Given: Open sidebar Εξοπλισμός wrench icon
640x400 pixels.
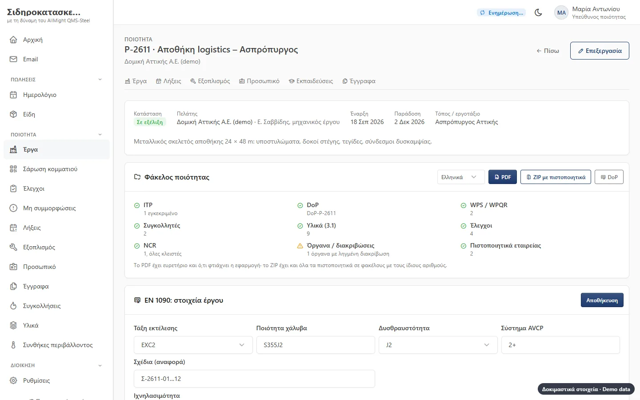Looking at the screenshot, I should coord(13,247).
